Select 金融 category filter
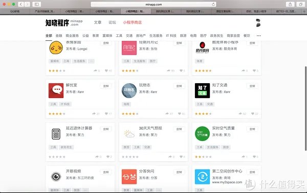Image resolution: width=307 pixels, height=193 pixels. [x=59, y=36]
